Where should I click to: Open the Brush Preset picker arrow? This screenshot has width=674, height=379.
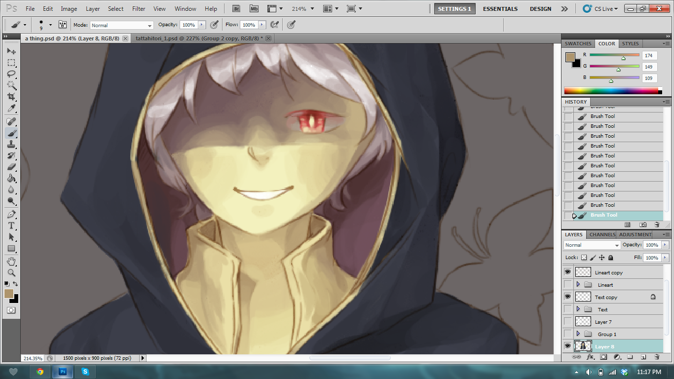click(50, 25)
